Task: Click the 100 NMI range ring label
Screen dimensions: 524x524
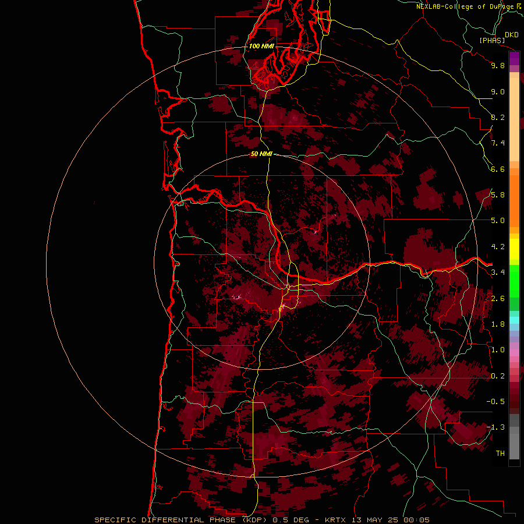Action: click(x=261, y=46)
